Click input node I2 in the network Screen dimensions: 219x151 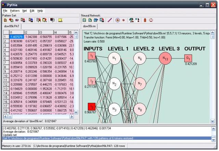[92, 81]
